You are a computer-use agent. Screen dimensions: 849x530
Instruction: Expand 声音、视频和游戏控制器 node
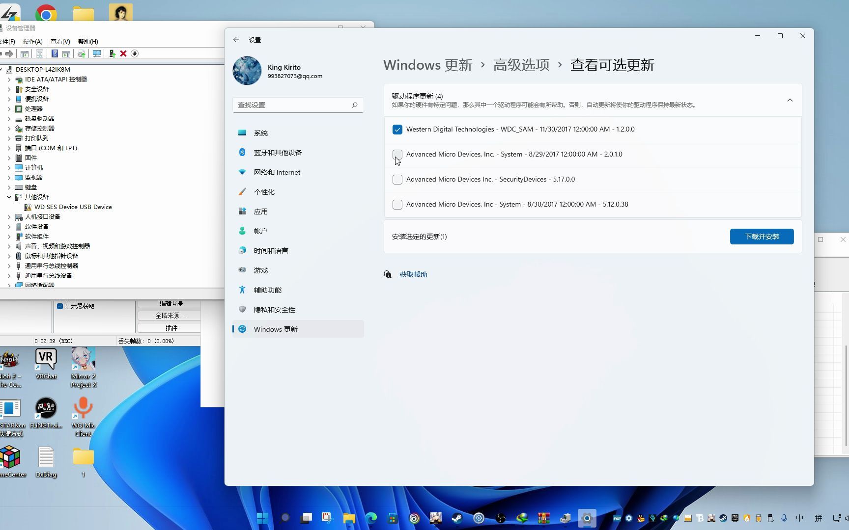pos(9,246)
